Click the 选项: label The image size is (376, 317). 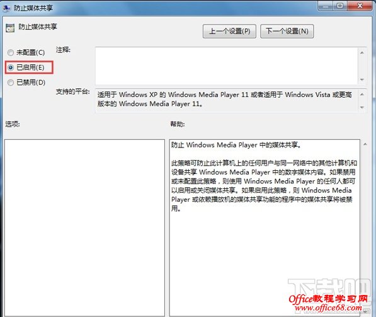(x=13, y=124)
